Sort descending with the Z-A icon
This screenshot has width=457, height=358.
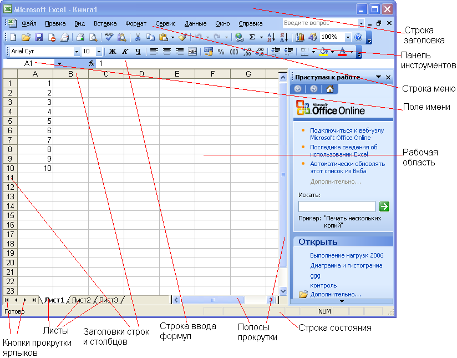pyautogui.click(x=284, y=37)
